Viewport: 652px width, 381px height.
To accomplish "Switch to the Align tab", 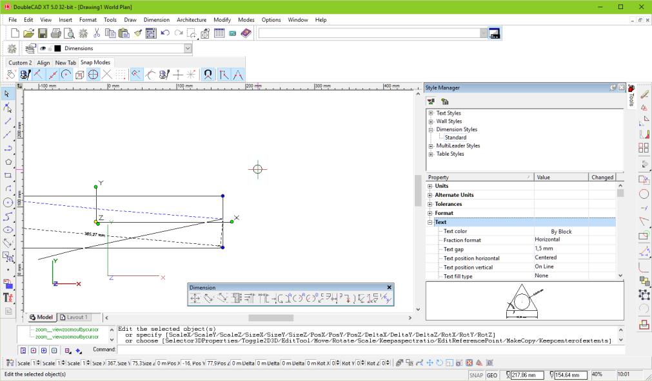I will (43, 62).
